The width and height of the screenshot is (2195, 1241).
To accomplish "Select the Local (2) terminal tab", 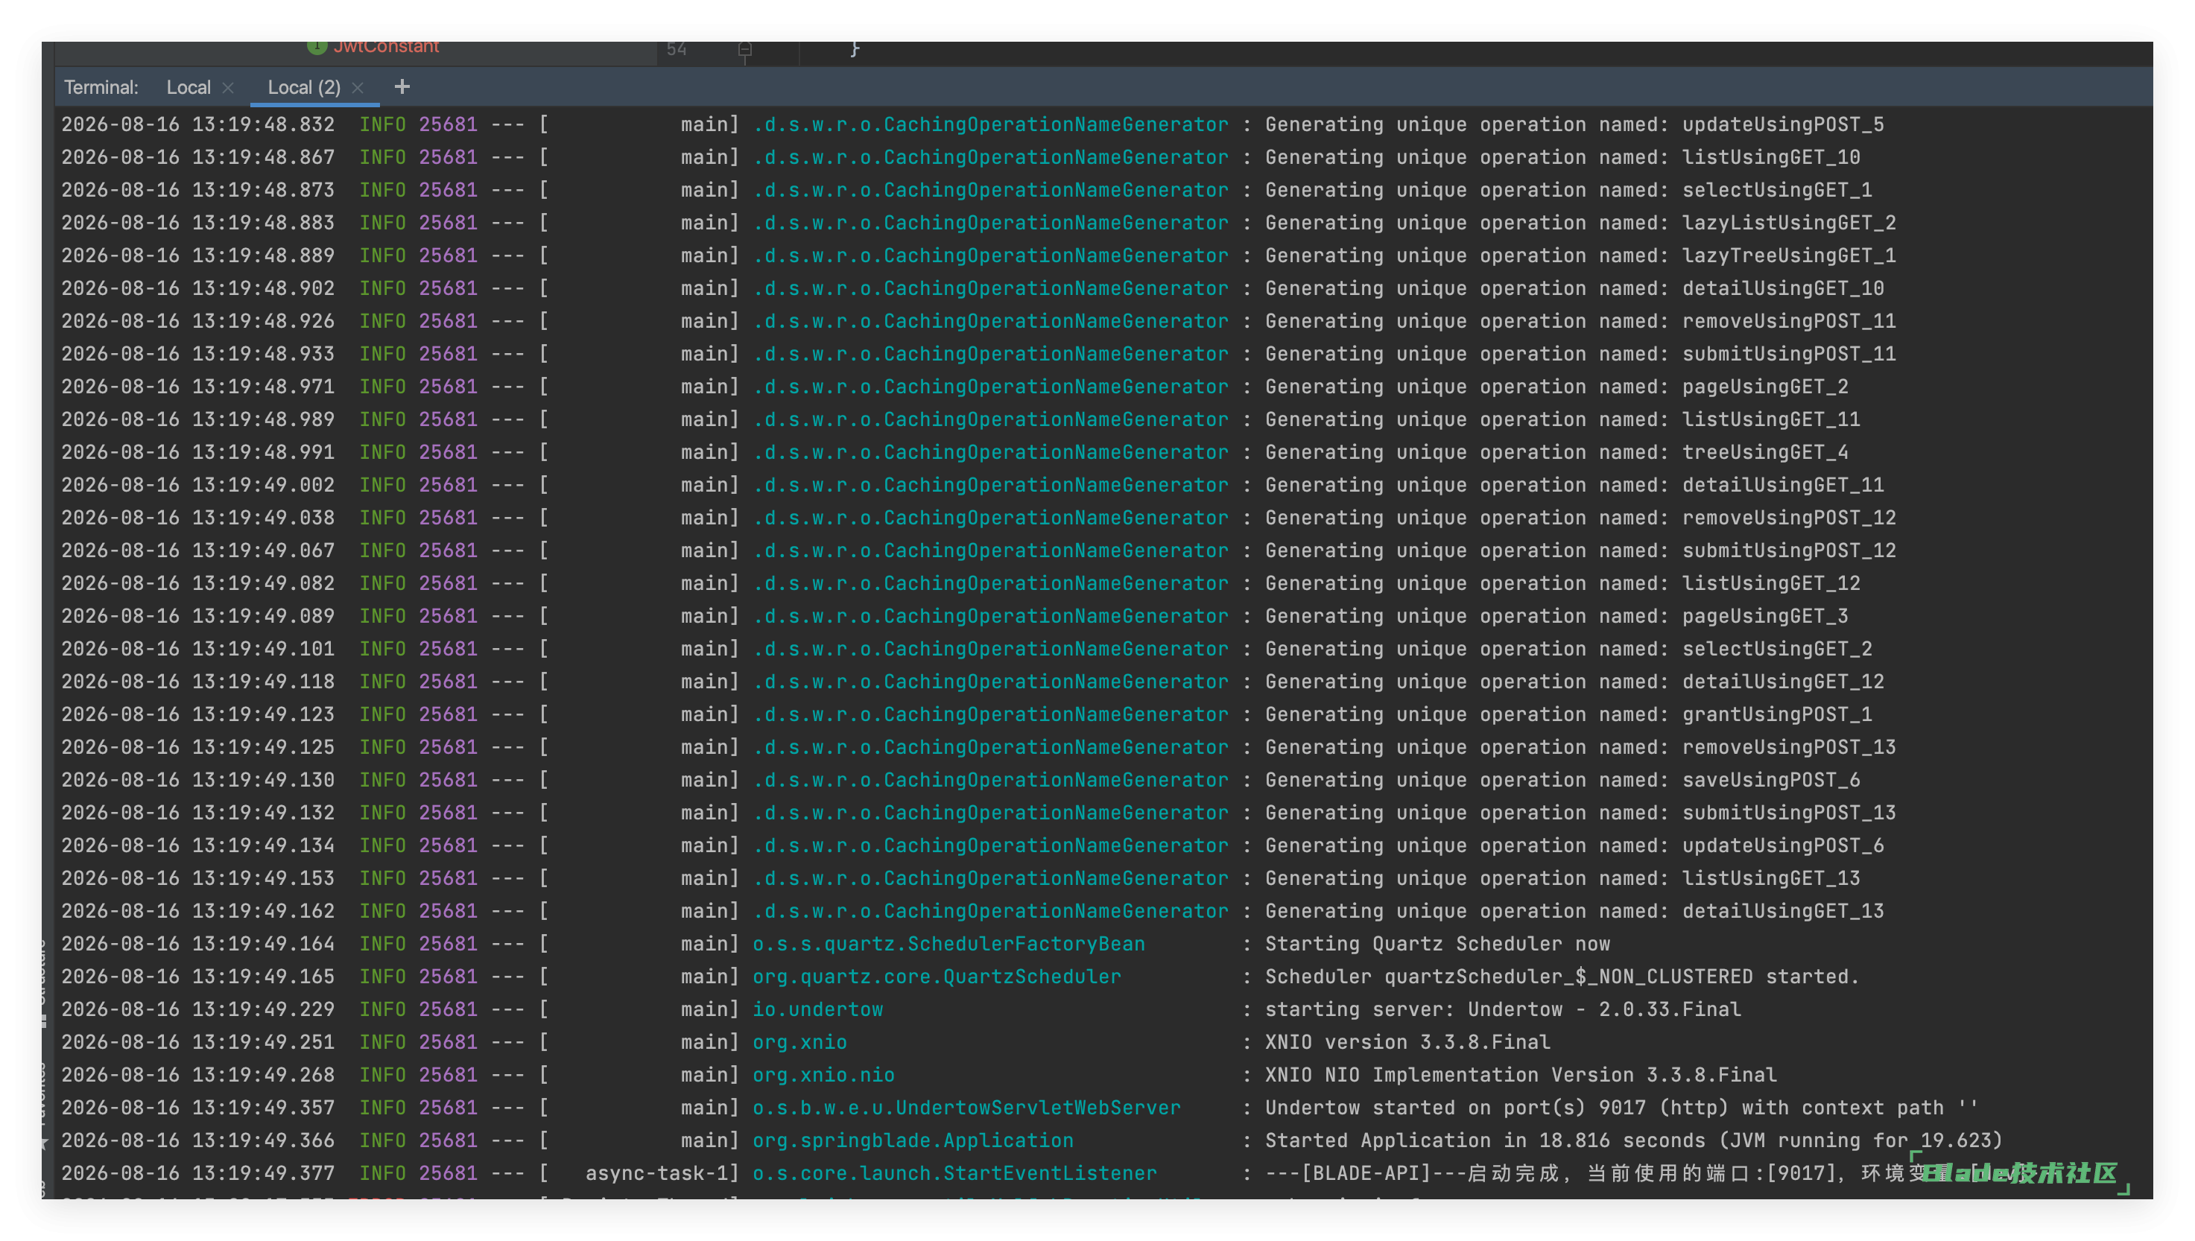I will 303,87.
